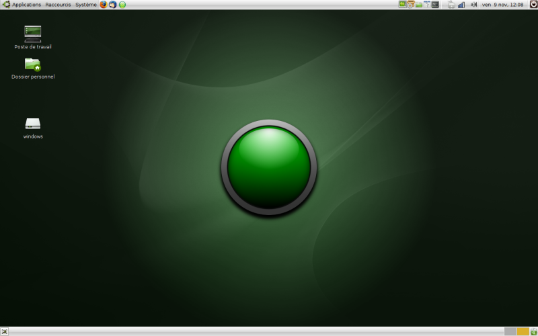Viewport: 538px width, 336px height.
Task: Click the volume speaker icon
Action: [474, 5]
